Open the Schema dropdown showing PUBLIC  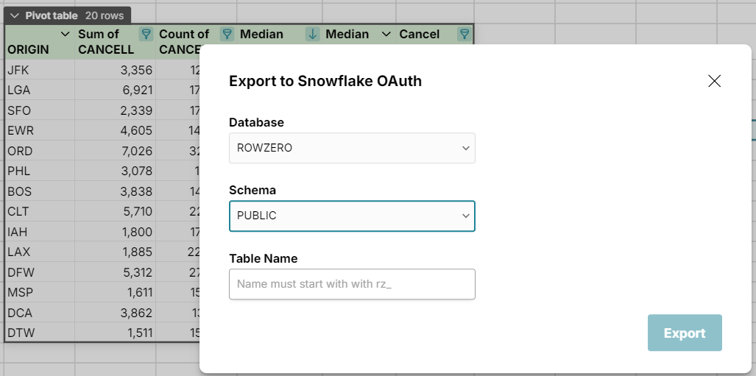[x=352, y=216]
